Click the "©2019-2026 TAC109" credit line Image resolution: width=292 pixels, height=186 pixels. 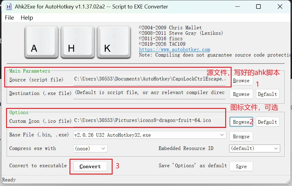pyautogui.click(x=162, y=44)
